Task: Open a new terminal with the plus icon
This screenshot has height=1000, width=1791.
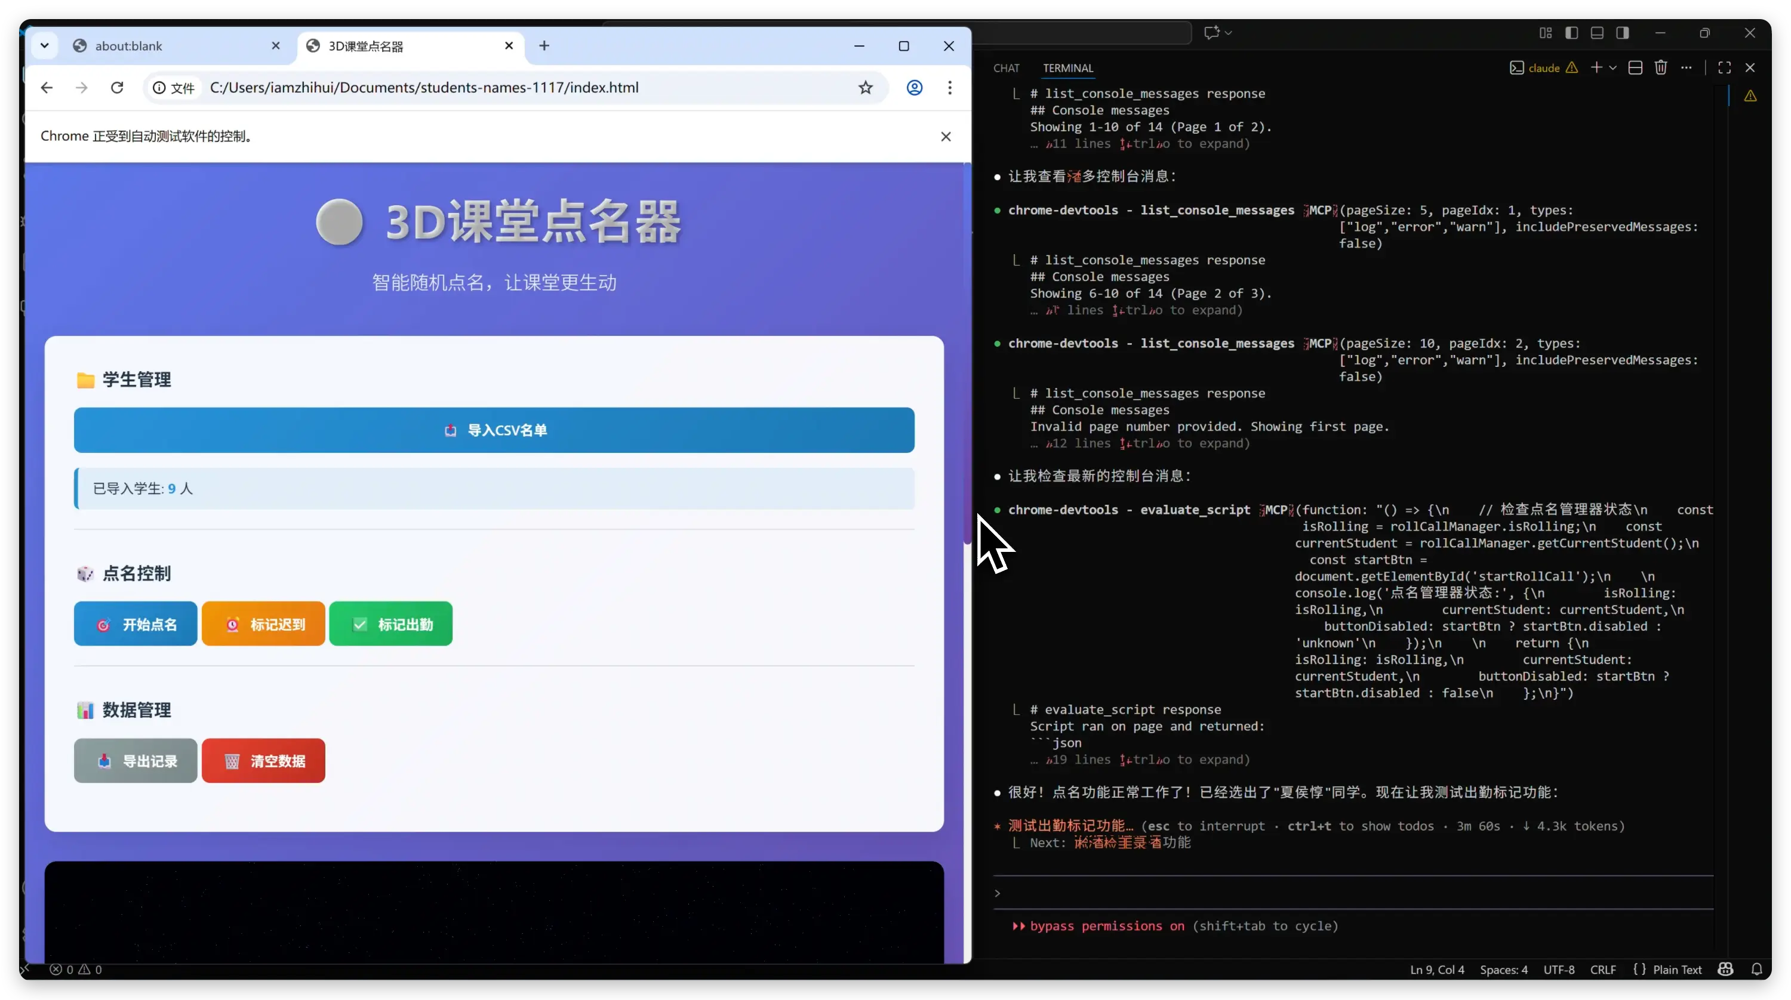Action: click(x=1597, y=67)
